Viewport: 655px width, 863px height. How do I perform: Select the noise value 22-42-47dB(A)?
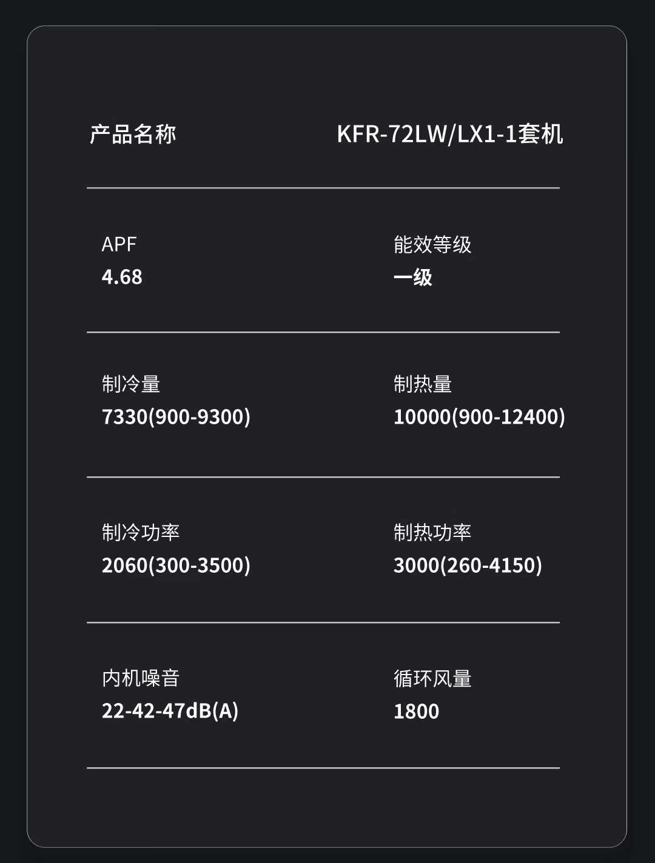(x=170, y=711)
